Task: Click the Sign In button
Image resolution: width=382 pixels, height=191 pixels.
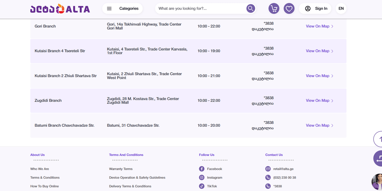Action: tap(315, 9)
